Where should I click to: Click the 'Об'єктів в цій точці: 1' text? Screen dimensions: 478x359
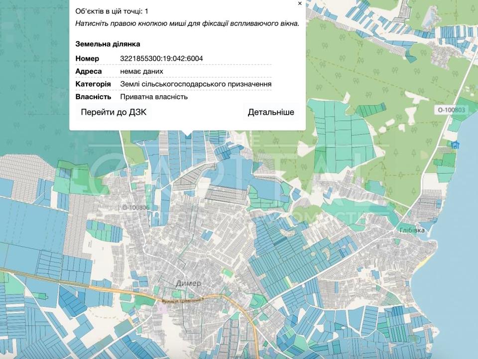[112, 10]
